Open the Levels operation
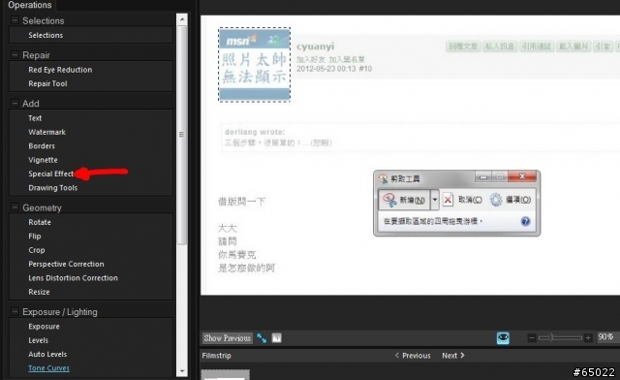This screenshot has width=620, height=380. (x=38, y=340)
